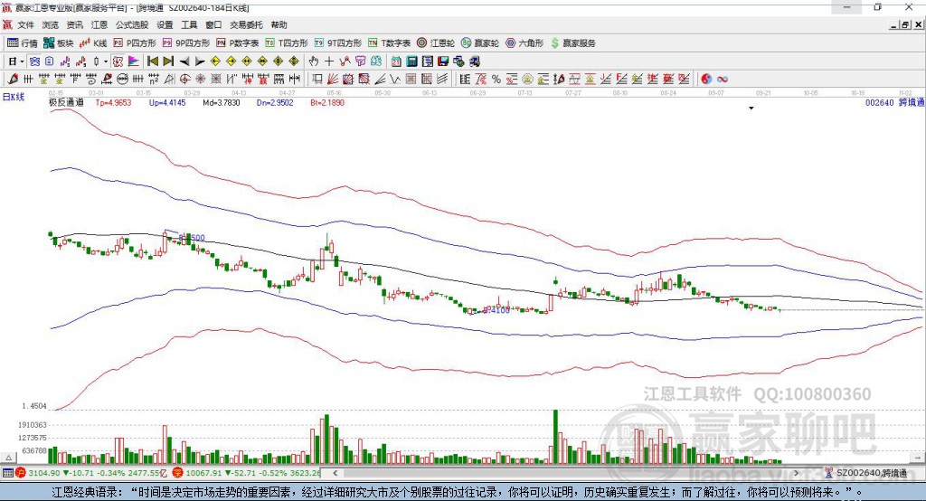Click the Dn=2.9502 value
926x501 pixels.
tap(275, 103)
